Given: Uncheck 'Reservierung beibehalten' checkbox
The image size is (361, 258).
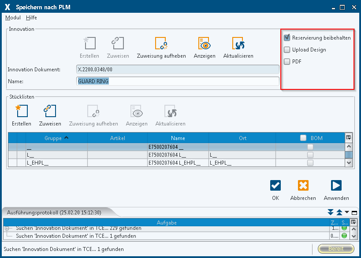Looking at the screenshot, I should (x=287, y=38).
